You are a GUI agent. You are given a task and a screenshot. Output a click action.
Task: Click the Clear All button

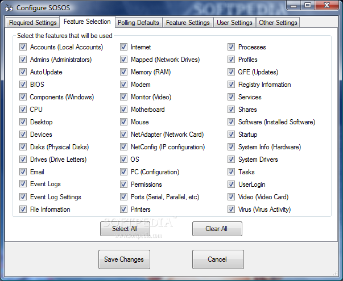217,229
